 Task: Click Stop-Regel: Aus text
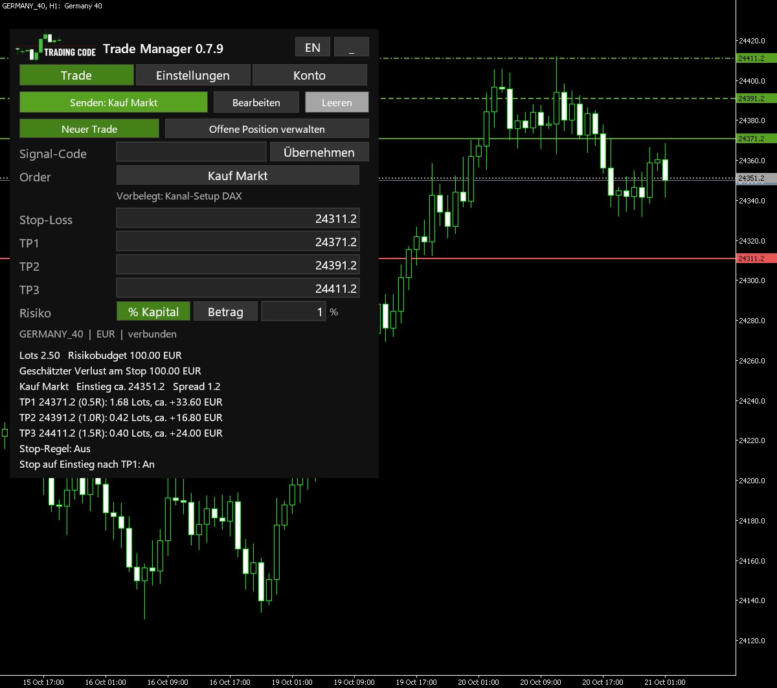[55, 449]
